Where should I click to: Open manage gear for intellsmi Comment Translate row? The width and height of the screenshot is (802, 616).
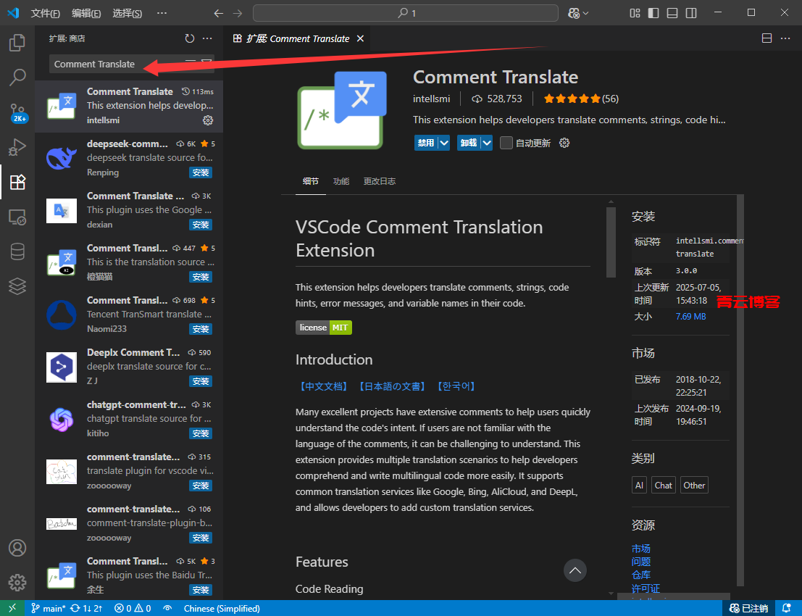(x=208, y=120)
